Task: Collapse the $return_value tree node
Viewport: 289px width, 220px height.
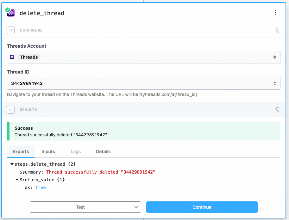Action: point(17,180)
